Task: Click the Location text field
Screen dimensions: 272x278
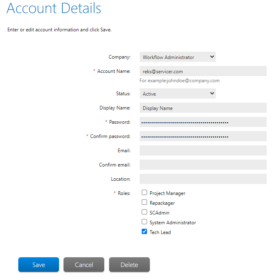Action: tap(203, 179)
